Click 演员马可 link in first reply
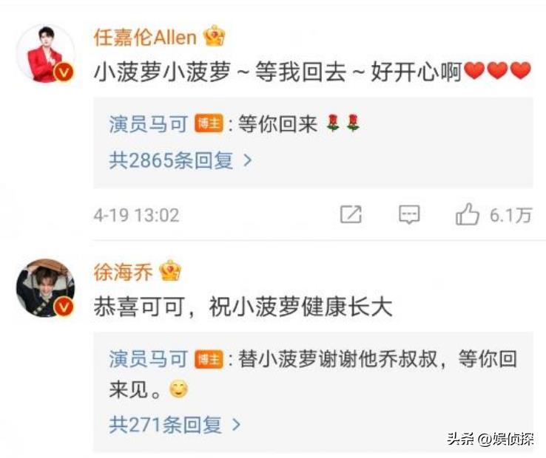The image size is (546, 458). coord(149,124)
